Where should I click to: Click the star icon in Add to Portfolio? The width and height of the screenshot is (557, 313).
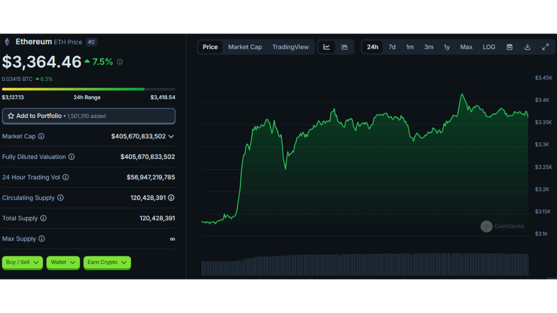11,116
